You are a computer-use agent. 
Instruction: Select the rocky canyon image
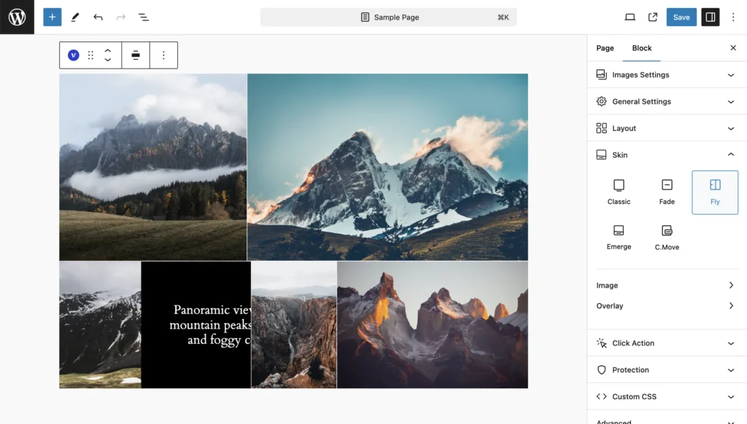tap(293, 324)
